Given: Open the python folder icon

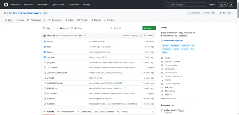Looking at the screenshot, I should coord(45,52).
